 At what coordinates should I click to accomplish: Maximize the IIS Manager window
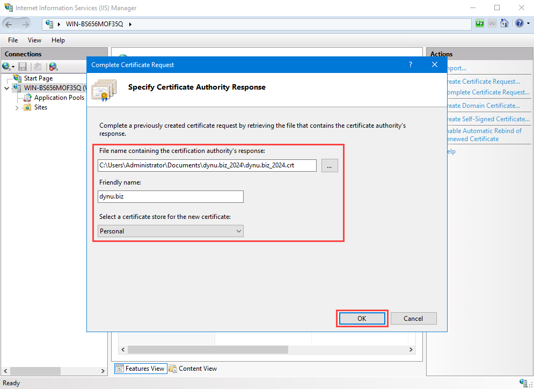[x=497, y=8]
